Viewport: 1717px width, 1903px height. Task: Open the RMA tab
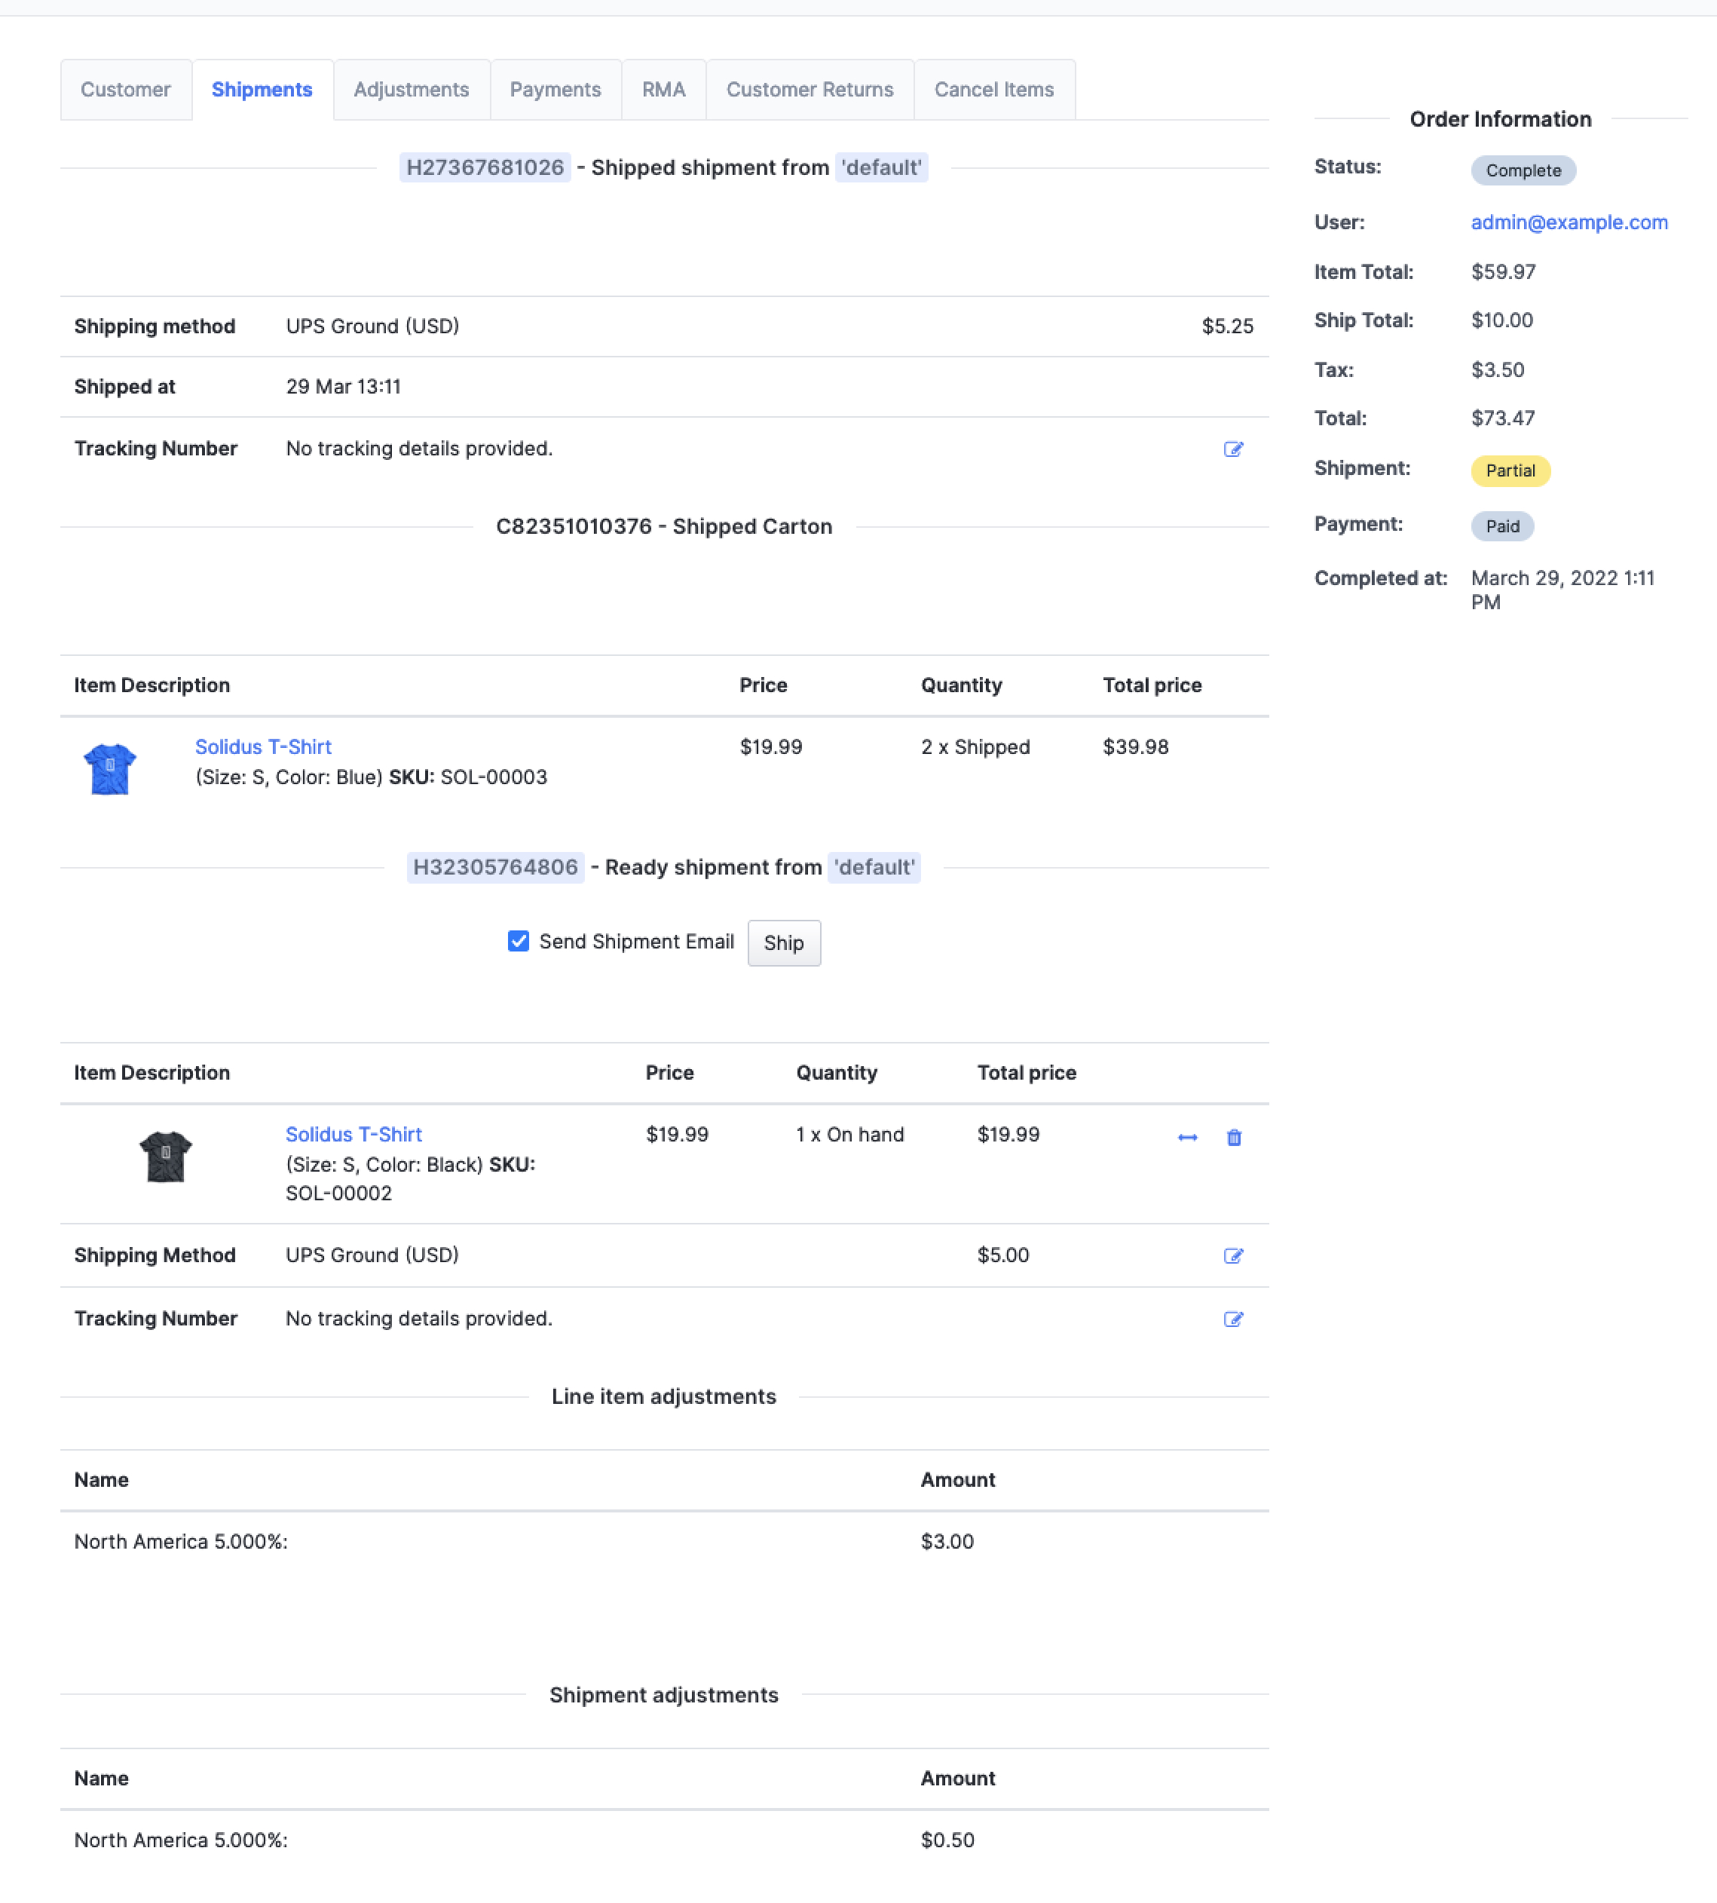coord(663,90)
